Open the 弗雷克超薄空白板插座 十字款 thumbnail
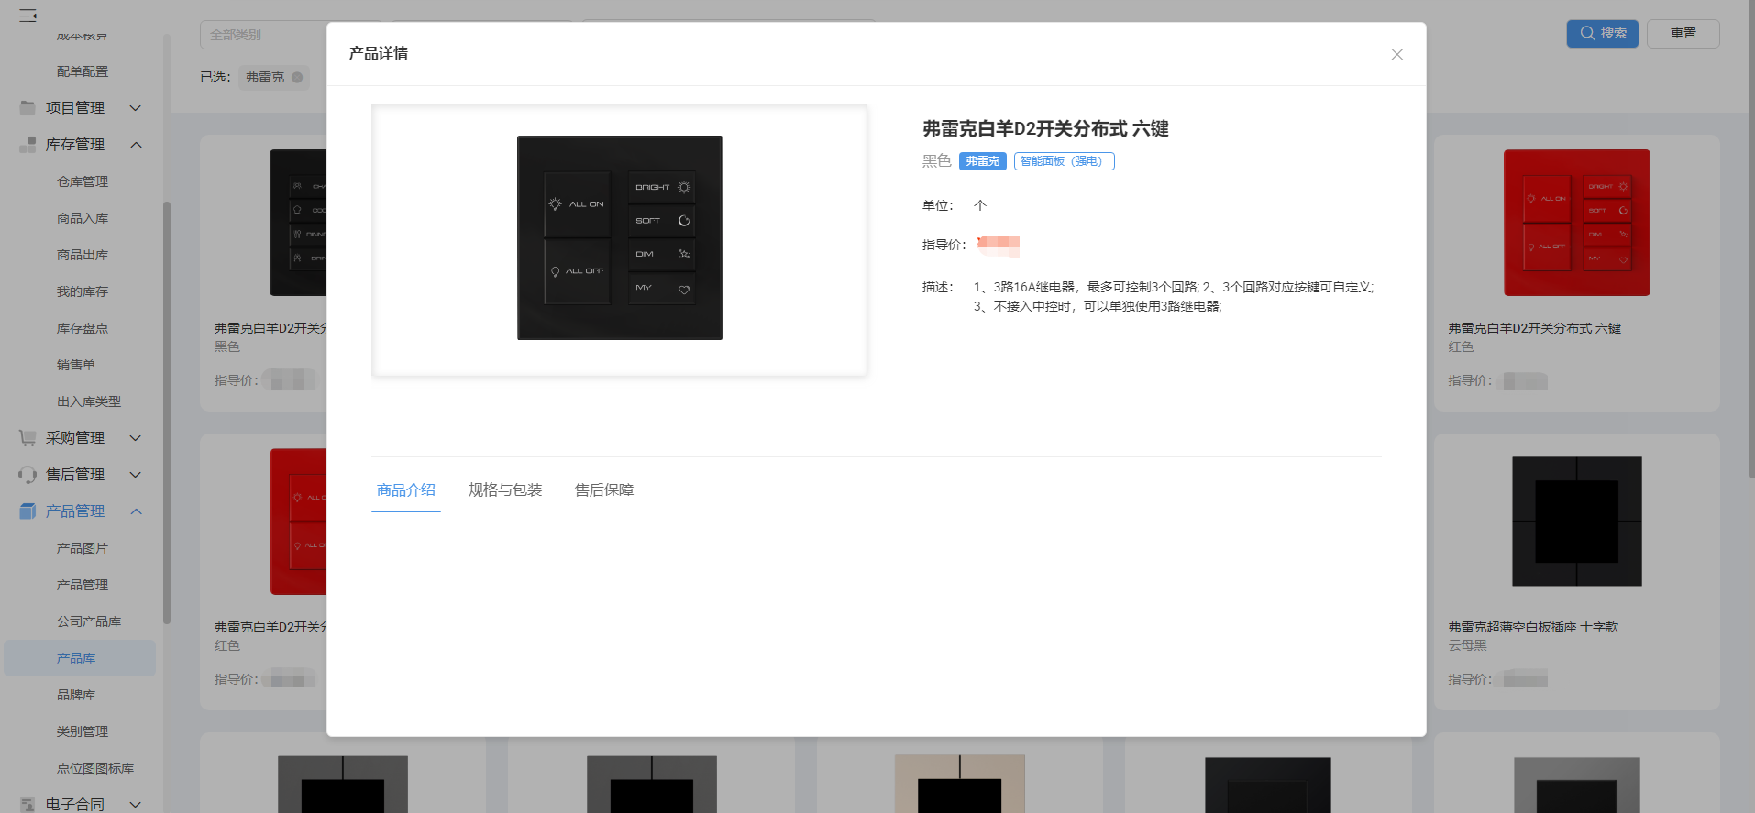The image size is (1755, 813). [1577, 522]
